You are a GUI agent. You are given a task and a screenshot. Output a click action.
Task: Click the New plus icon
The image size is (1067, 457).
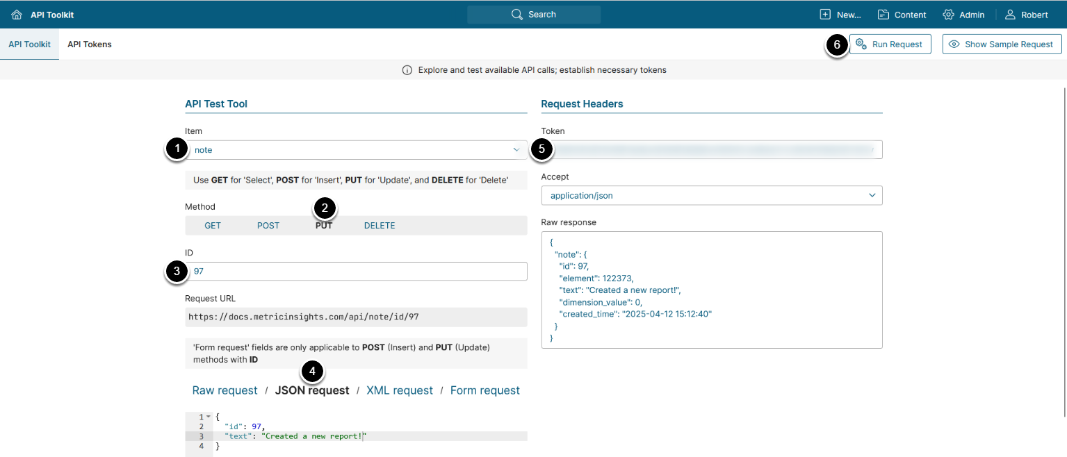[x=825, y=15]
